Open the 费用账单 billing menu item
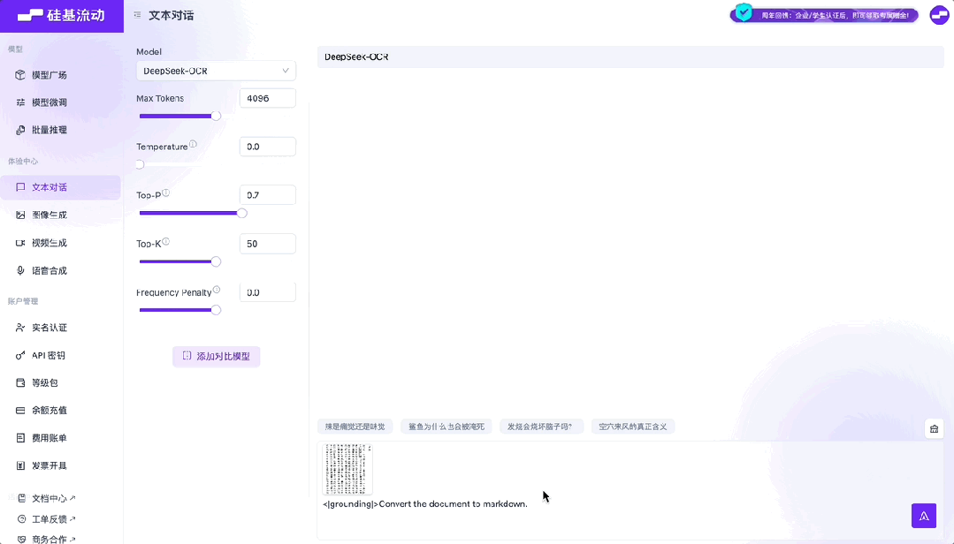Image resolution: width=954 pixels, height=544 pixels. point(19,437)
